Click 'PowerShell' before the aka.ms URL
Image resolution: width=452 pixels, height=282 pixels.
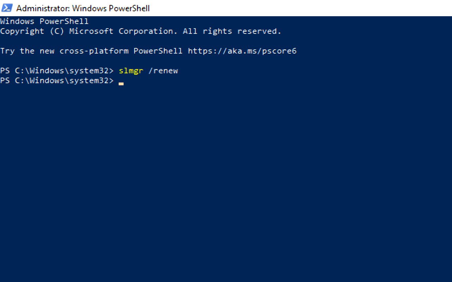(x=158, y=51)
